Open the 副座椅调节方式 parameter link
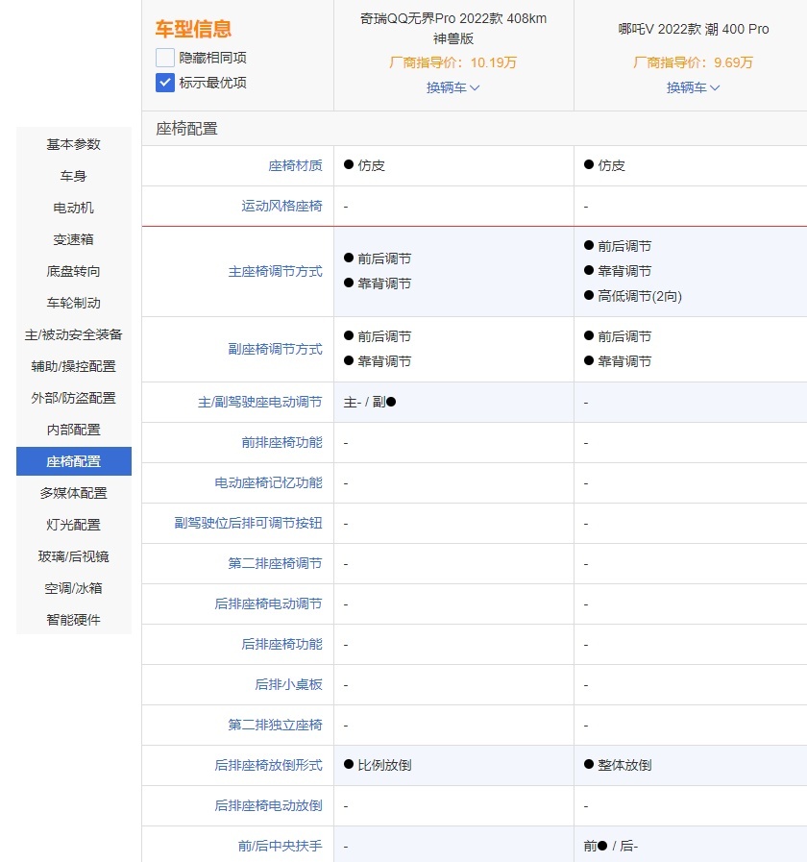The image size is (807, 862). click(x=275, y=349)
